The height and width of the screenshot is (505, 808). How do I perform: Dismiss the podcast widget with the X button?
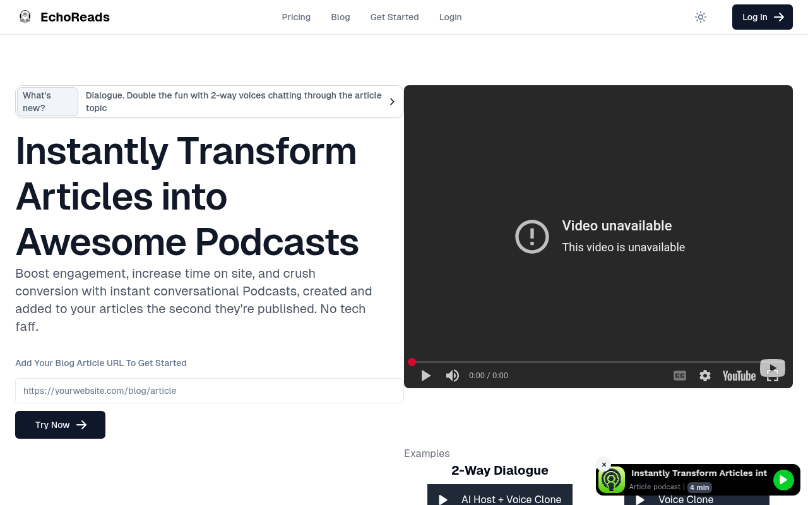[603, 464]
